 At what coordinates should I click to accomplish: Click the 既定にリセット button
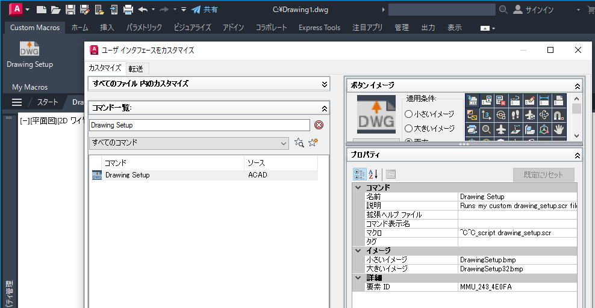[x=543, y=174]
